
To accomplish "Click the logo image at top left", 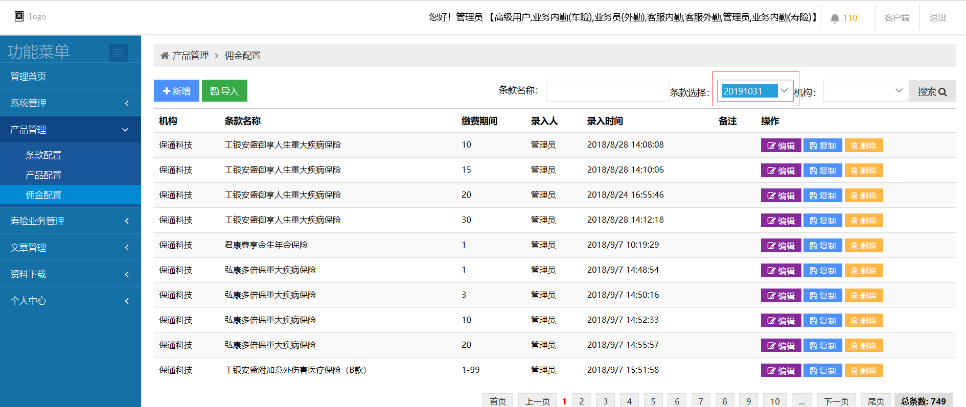I will pos(19,16).
